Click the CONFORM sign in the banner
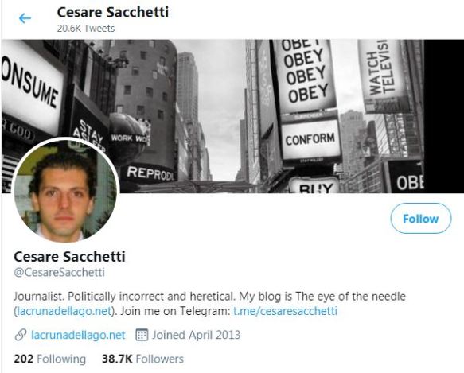The width and height of the screenshot is (464, 373). pyautogui.click(x=310, y=139)
